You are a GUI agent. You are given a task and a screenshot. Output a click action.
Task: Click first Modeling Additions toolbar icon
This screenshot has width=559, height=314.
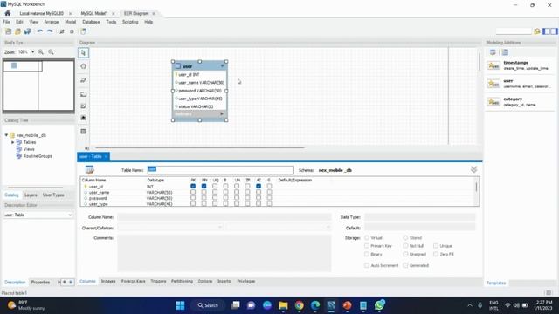(493, 52)
